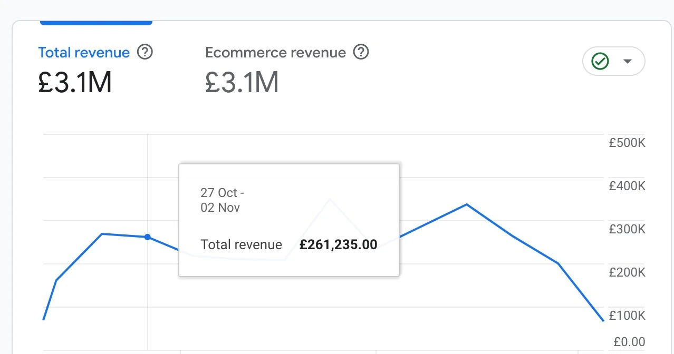This screenshot has width=674, height=354.
Task: Select the Total revenue metric tab
Action: point(84,53)
